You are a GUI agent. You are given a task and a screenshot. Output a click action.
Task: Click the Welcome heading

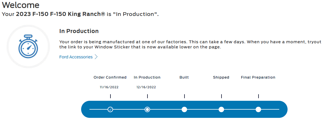point(20,5)
